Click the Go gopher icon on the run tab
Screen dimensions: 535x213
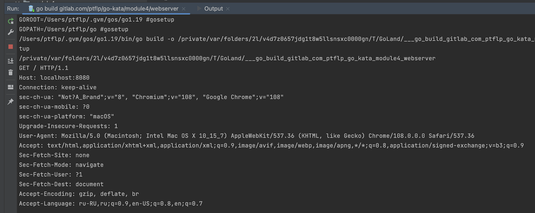[x=31, y=9]
